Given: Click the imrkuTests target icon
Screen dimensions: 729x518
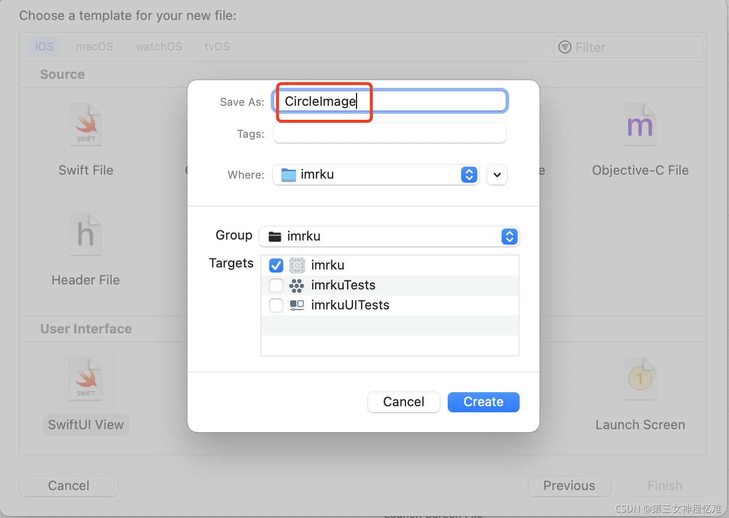Looking at the screenshot, I should pyautogui.click(x=297, y=285).
